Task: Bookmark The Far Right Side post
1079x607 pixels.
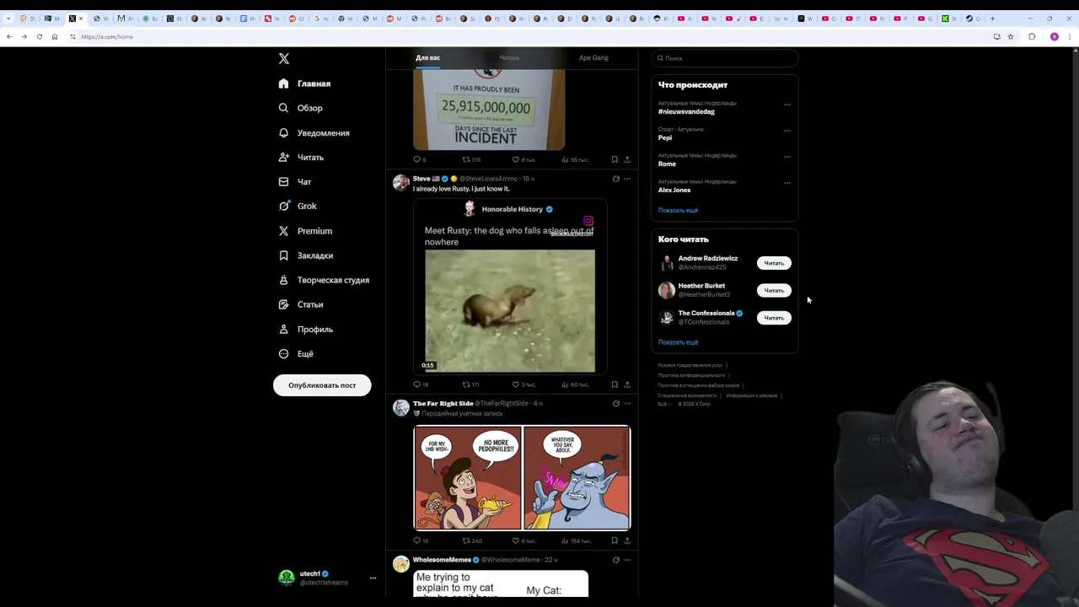Action: (x=615, y=540)
